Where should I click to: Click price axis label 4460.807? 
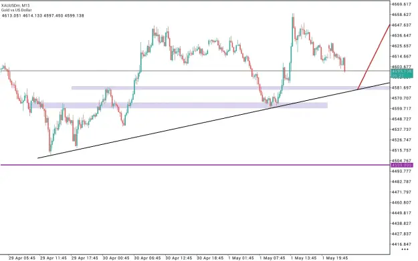[402, 202]
